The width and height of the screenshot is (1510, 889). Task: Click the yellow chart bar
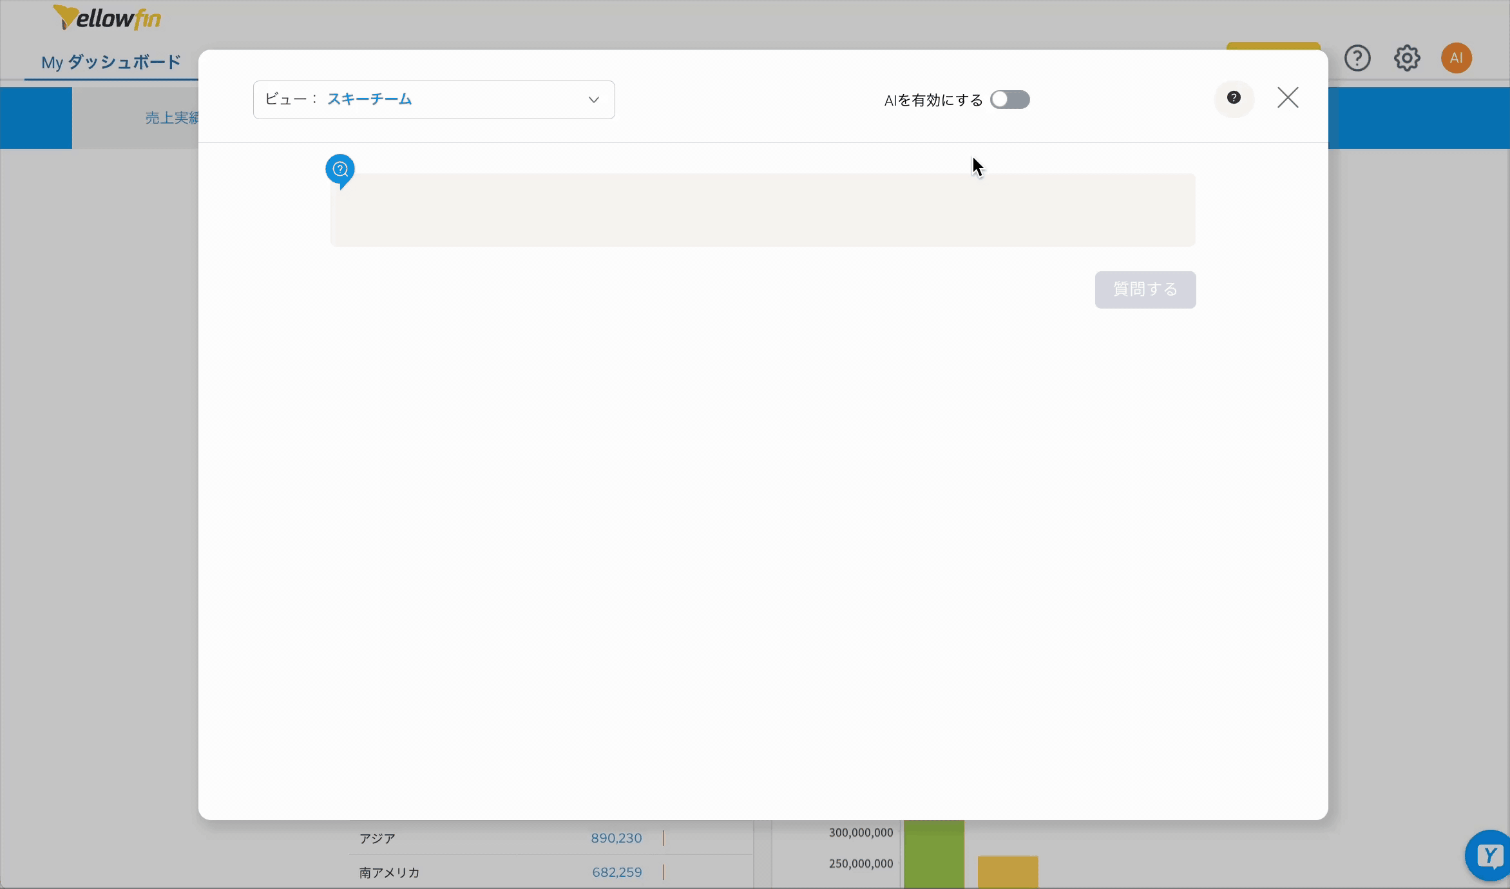click(1008, 871)
